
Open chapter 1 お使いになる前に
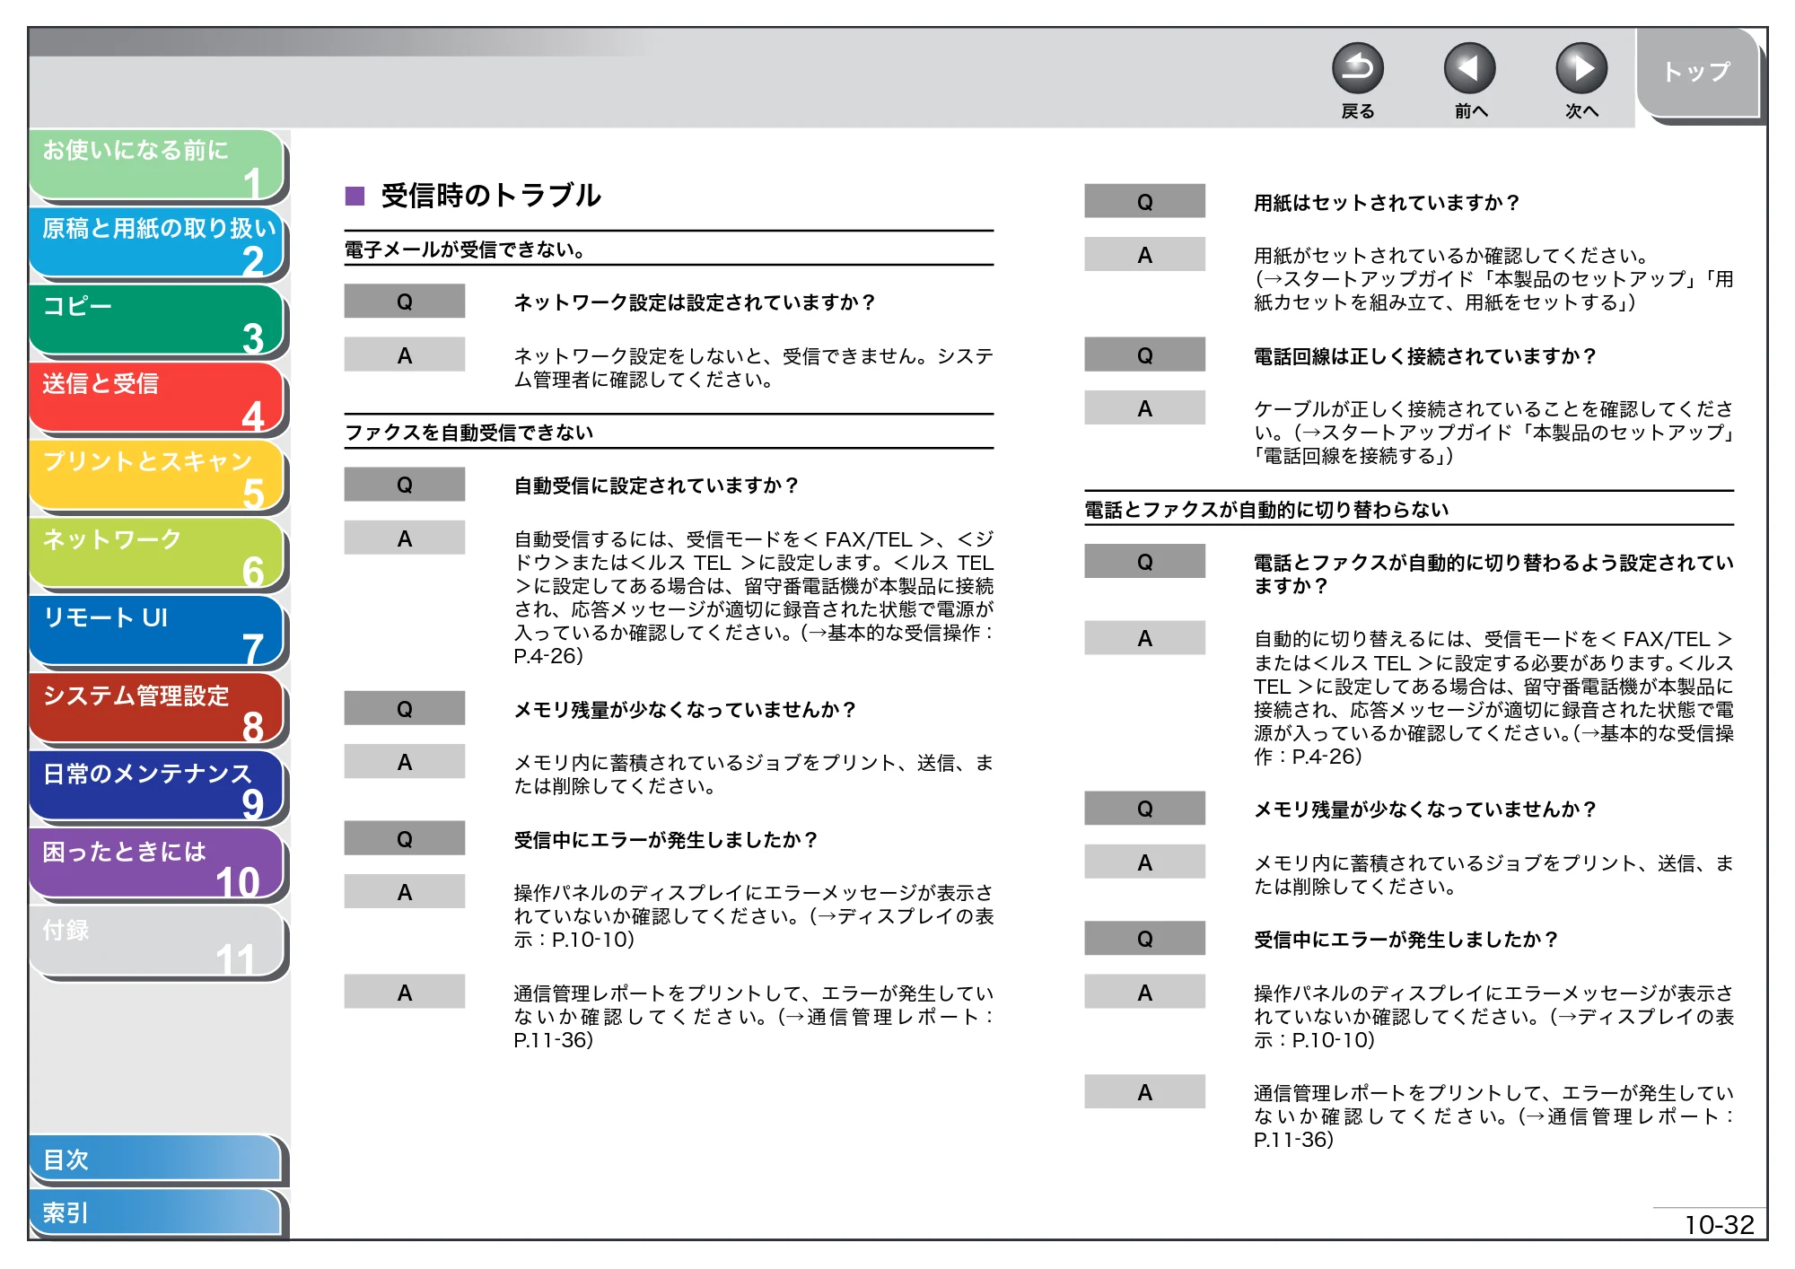[157, 165]
